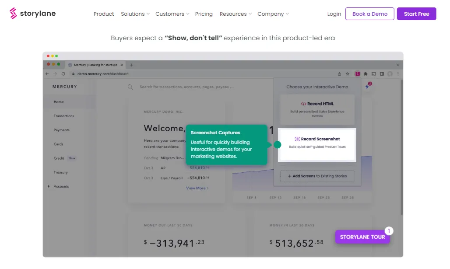
Task: Click the Login link
Action: [334, 14]
